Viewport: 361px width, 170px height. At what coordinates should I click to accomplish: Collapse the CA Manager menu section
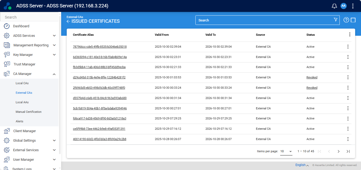(54, 74)
